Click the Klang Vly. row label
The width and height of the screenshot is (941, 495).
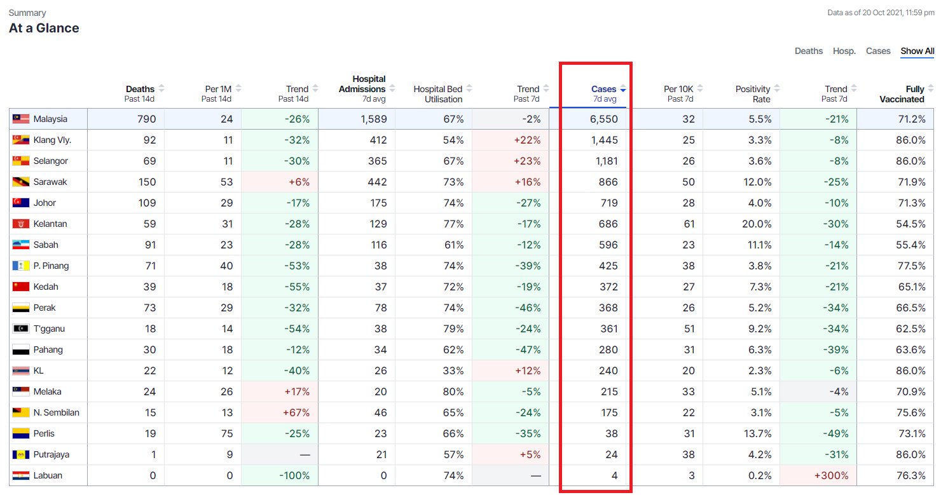[x=52, y=140]
